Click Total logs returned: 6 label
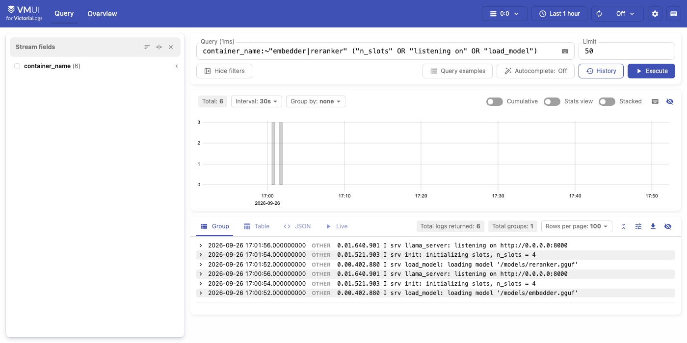This screenshot has height=343, width=687. coord(450,226)
